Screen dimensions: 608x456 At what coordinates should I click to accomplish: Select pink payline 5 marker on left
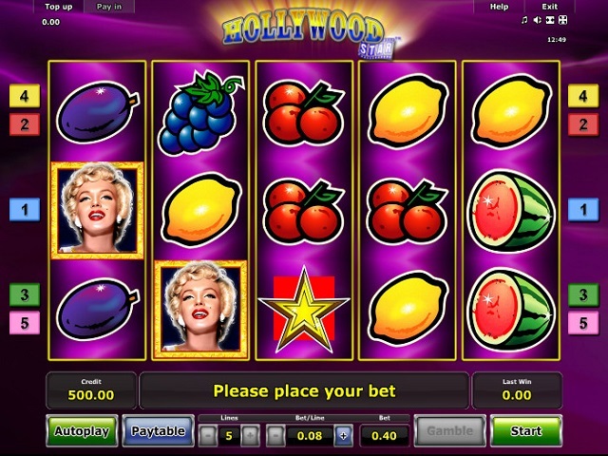coord(25,323)
